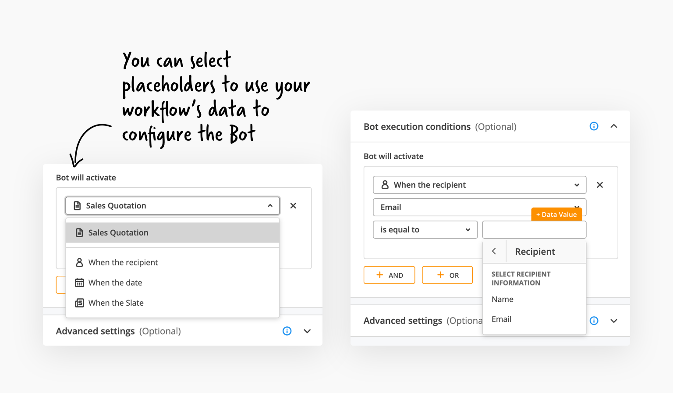
Task: Click the info icon in right Advanced settings bar
Action: point(594,321)
